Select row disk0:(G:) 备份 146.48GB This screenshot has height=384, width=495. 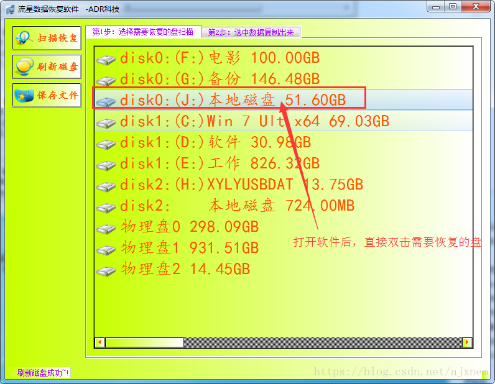284,79
